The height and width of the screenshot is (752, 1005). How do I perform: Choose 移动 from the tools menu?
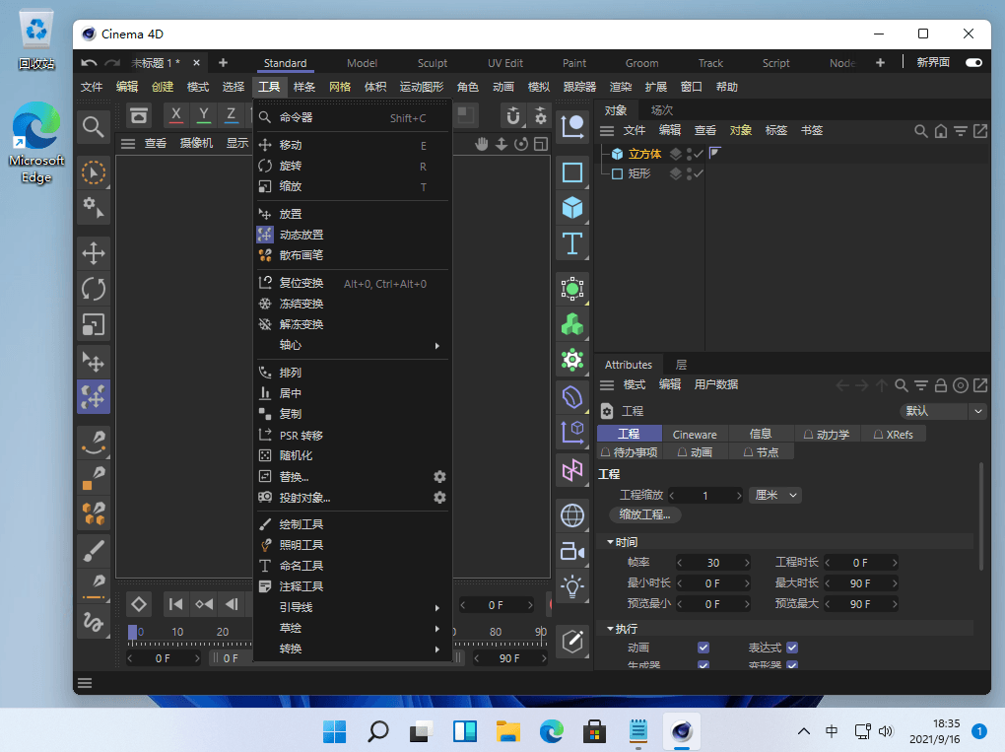click(353, 145)
